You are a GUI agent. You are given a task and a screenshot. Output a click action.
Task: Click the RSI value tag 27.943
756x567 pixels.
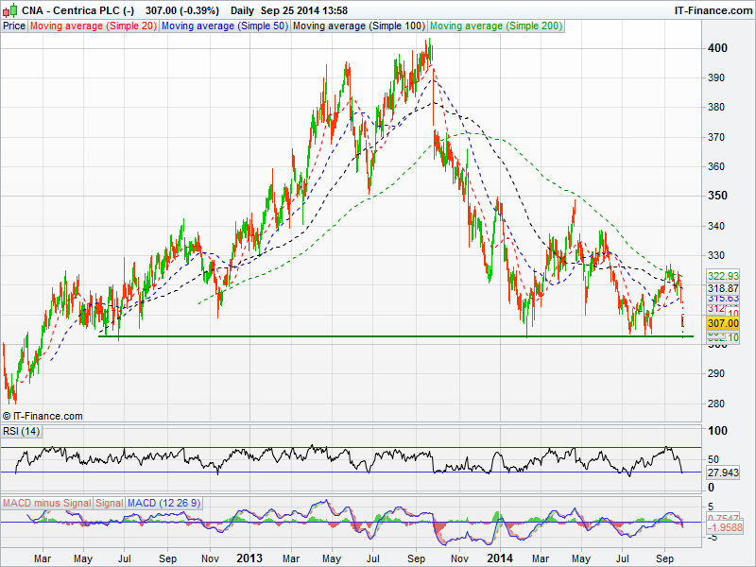pos(722,472)
